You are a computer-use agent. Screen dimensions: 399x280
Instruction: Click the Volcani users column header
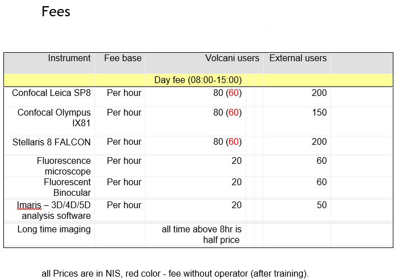pyautogui.click(x=232, y=58)
